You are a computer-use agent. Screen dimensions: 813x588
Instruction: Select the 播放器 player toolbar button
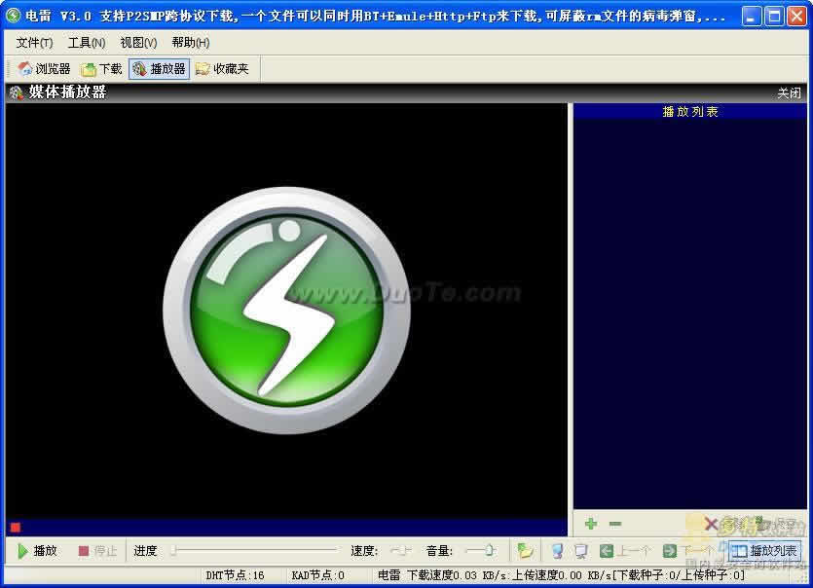click(x=159, y=69)
